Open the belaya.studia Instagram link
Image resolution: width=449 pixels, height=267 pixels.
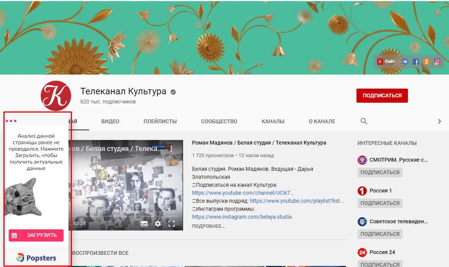tap(242, 217)
